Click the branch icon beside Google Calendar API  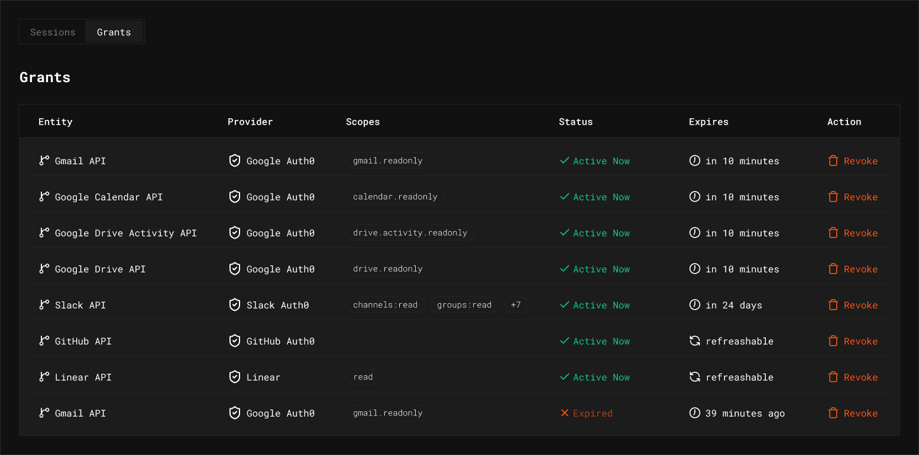tap(44, 197)
